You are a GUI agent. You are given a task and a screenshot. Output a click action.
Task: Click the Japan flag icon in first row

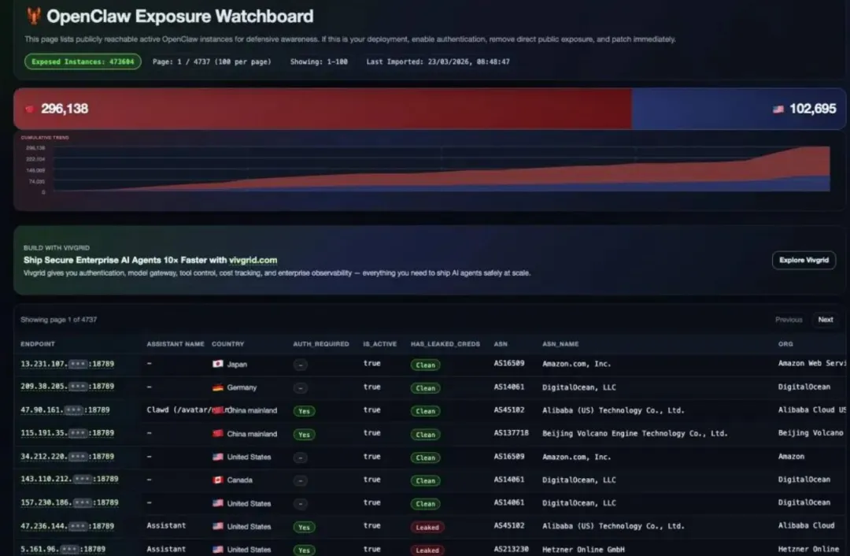point(217,364)
